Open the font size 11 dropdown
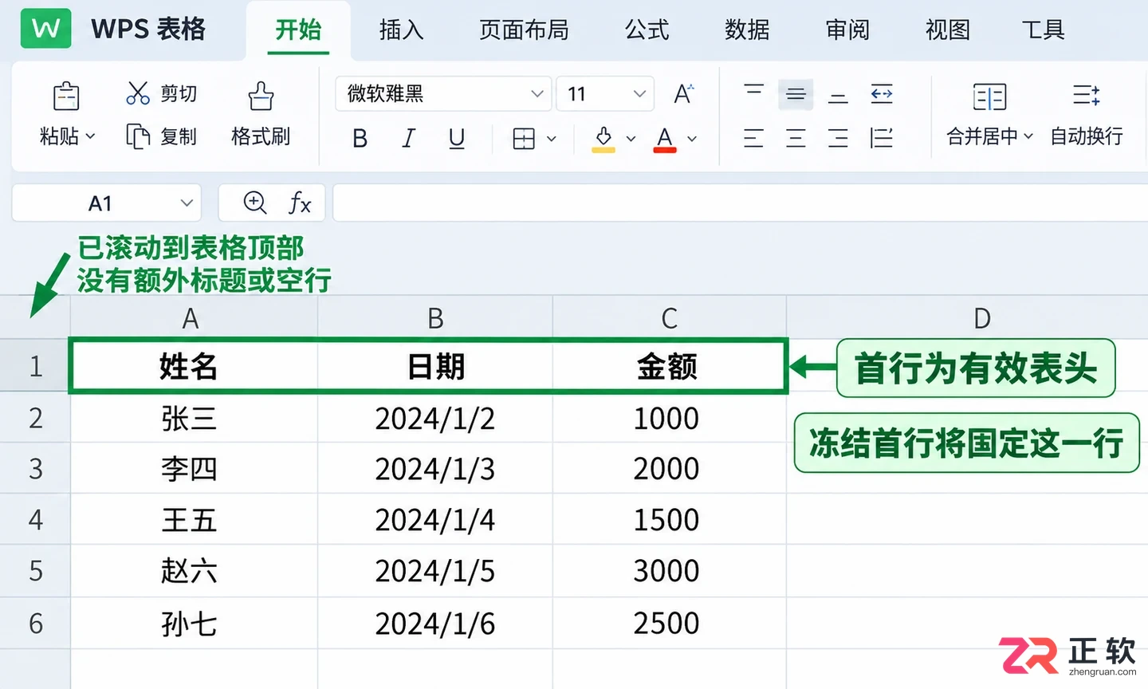 (605, 94)
